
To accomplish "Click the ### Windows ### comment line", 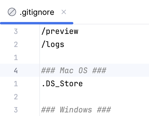I will pyautogui.click(x=76, y=110).
